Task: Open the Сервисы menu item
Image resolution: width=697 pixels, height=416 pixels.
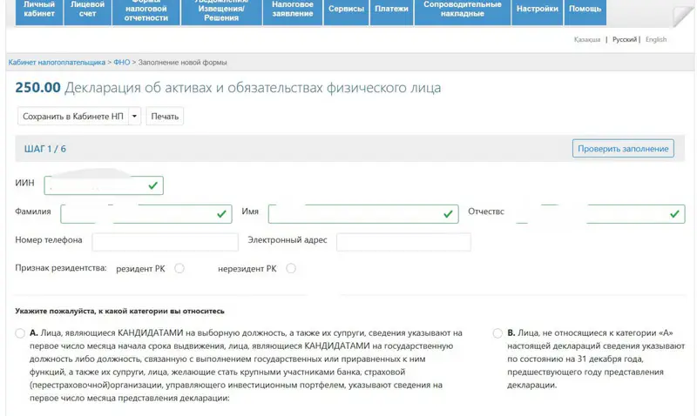Action: [x=346, y=9]
